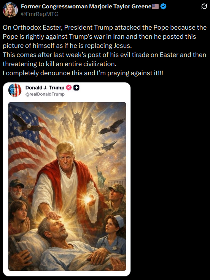The image size is (210, 280).
Task: Click the American flag emoji after Greene's name
Action: click(155, 6)
